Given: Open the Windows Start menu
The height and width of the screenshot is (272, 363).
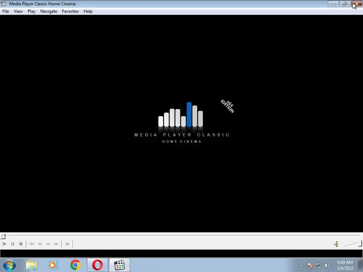Looking at the screenshot, I should tap(10, 265).
